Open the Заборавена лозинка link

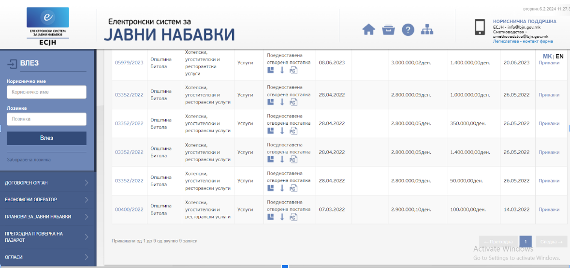(29, 160)
